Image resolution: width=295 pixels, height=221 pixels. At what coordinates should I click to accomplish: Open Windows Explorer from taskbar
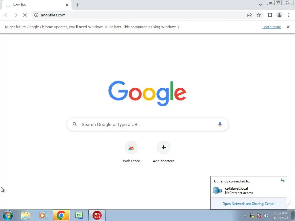26,215
